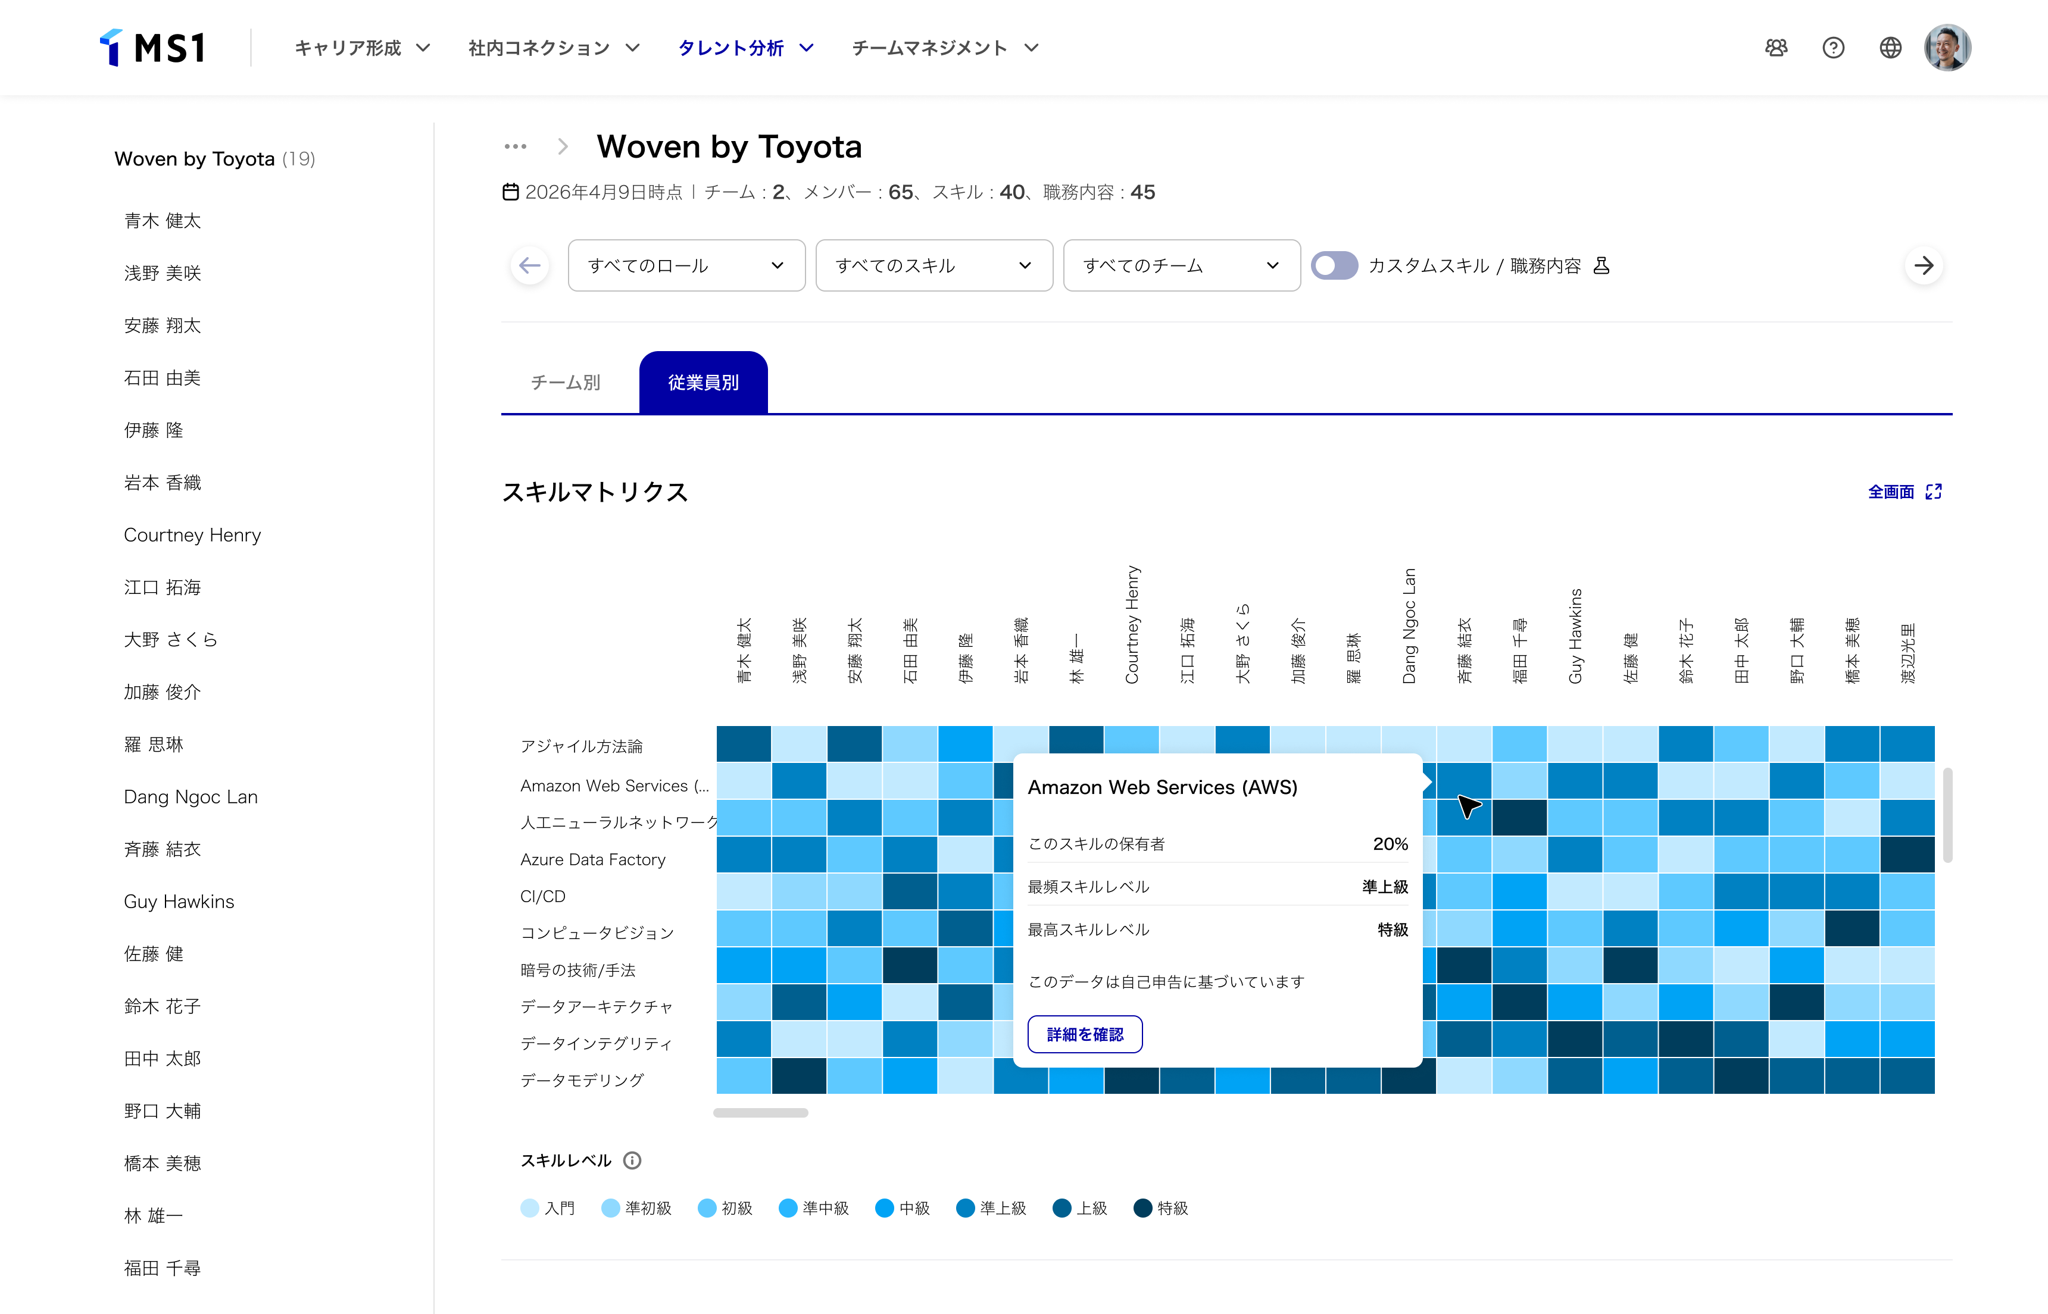Expand the チームマネジメント menu

[945, 48]
